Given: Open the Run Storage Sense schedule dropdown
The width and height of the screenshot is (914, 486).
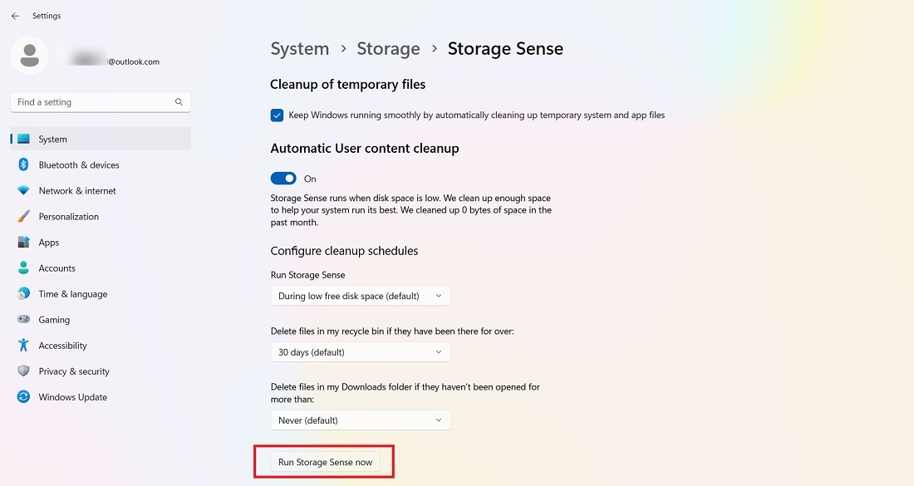Looking at the screenshot, I should (x=360, y=295).
